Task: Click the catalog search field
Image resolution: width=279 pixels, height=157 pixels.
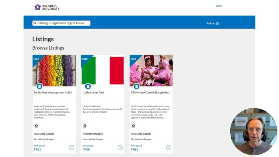Action: 61,23
